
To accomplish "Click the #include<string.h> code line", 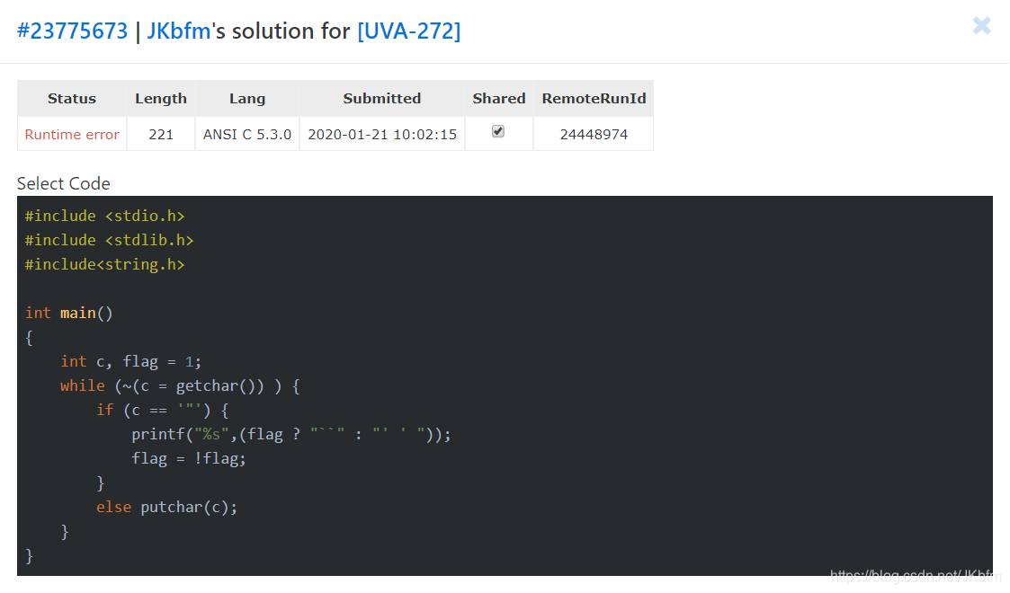I will pos(105,265).
